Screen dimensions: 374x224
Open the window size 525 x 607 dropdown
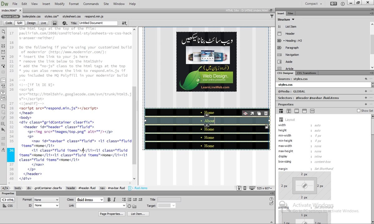tap(265, 188)
